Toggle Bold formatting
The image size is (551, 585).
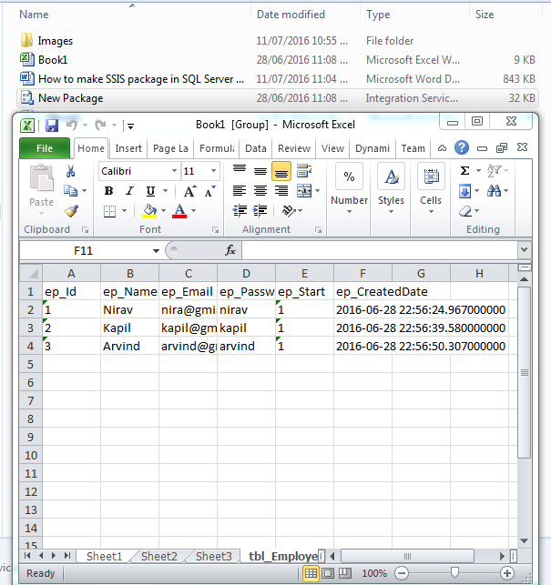pos(108,191)
